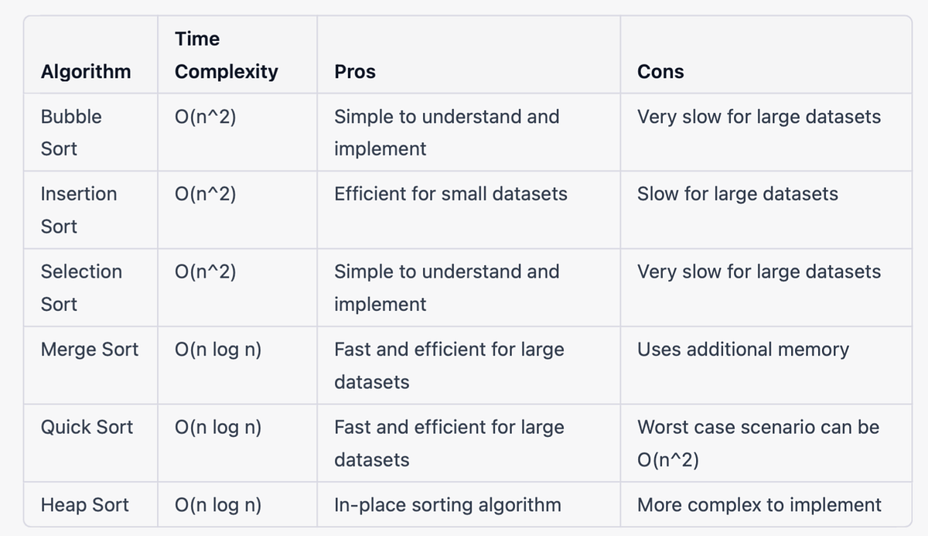Select the Bubble Sort cell
This screenshot has width=928, height=536.
point(90,132)
